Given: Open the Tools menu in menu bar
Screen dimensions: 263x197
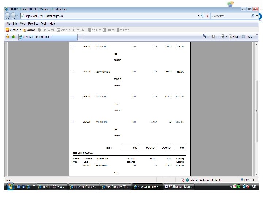Looking at the screenshot, I should point(44,24).
